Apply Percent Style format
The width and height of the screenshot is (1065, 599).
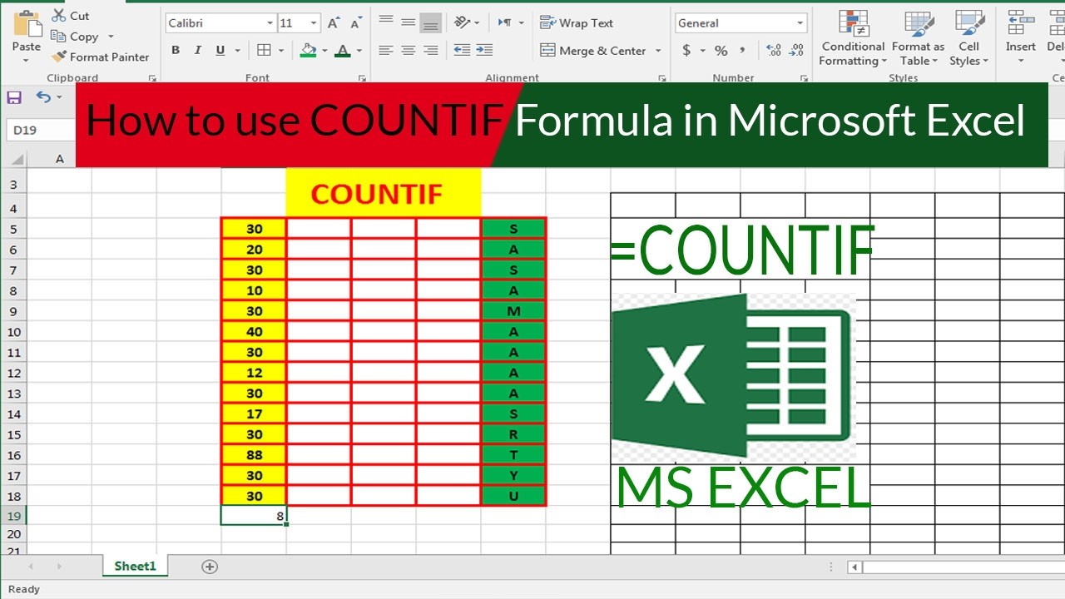(721, 51)
